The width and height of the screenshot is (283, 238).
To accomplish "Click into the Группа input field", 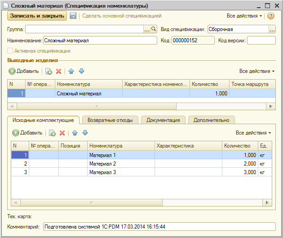I will click(x=84, y=29).
